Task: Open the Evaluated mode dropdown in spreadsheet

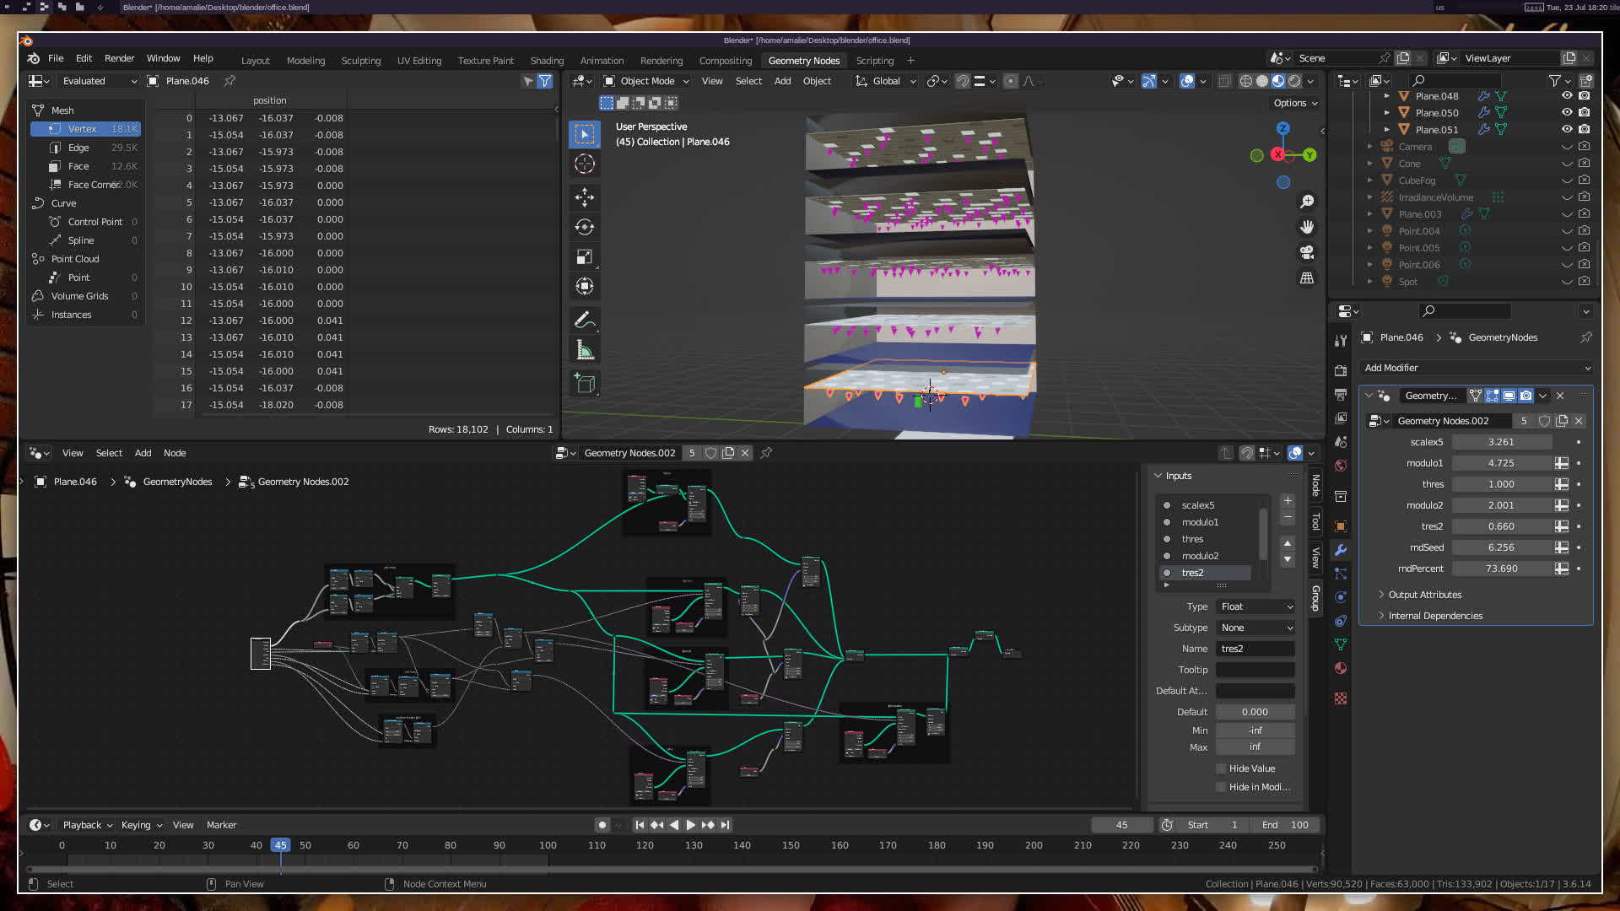Action: (99, 81)
